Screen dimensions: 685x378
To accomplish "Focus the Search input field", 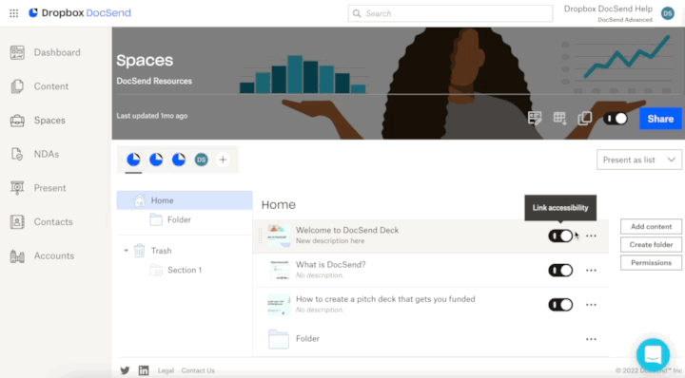I will pyautogui.click(x=450, y=13).
